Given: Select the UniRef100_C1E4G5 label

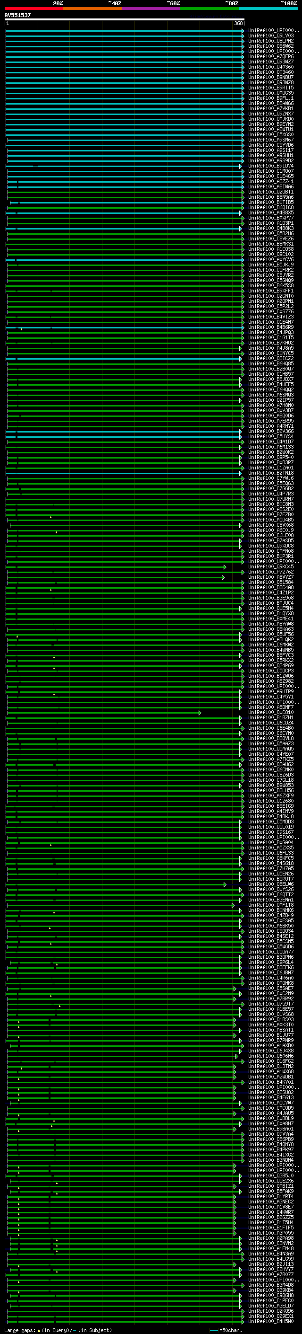Looking at the screenshot, I should tap(271, 176).
